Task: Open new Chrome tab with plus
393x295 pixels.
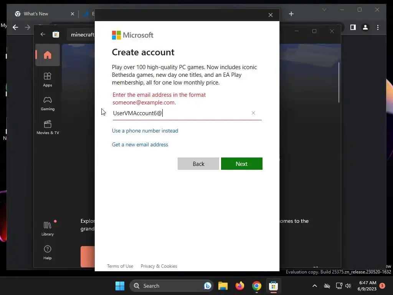Action: [291, 14]
